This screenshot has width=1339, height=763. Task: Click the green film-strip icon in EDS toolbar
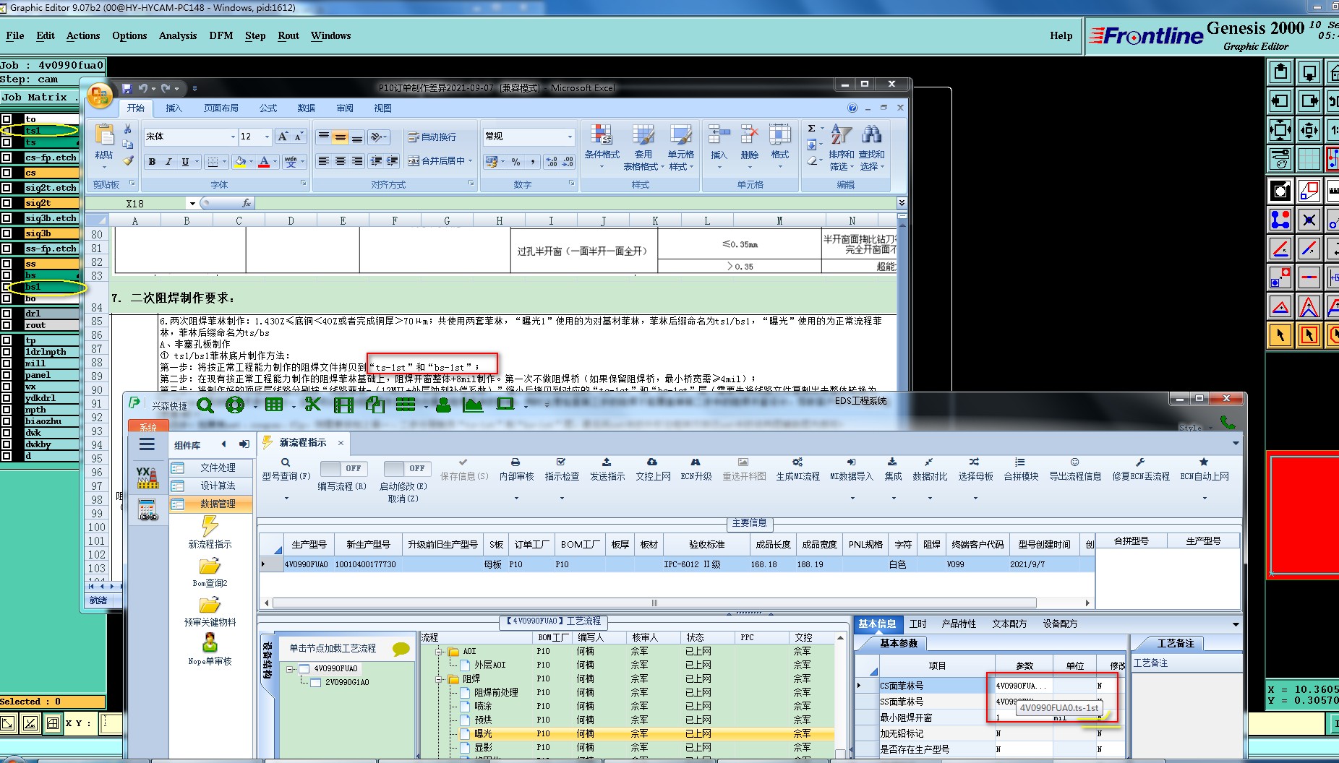coord(343,405)
